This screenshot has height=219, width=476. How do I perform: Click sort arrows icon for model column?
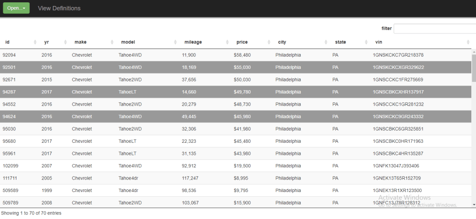pos(175,42)
